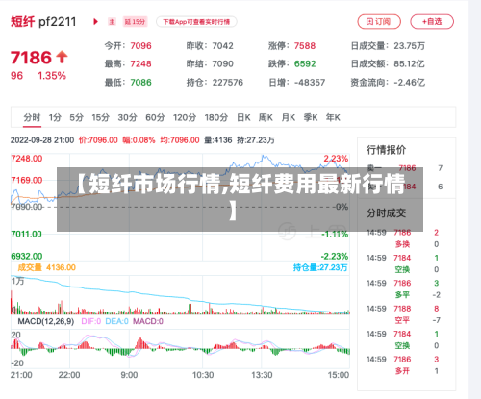This screenshot has width=481, height=399.
Task: Click the 持仓量:27.23万 label
Action: (320, 267)
